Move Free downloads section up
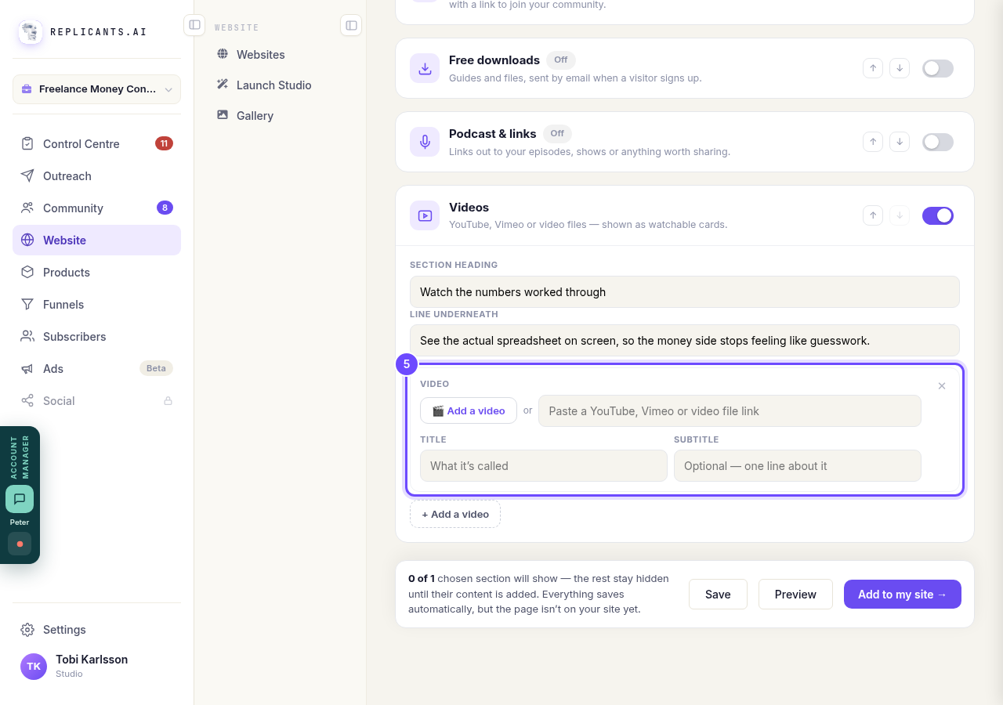This screenshot has width=1003, height=705. click(873, 68)
